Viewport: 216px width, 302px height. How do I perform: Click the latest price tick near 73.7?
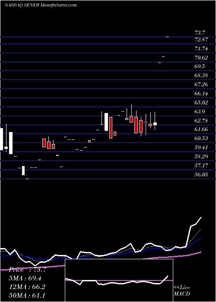pos(168,37)
